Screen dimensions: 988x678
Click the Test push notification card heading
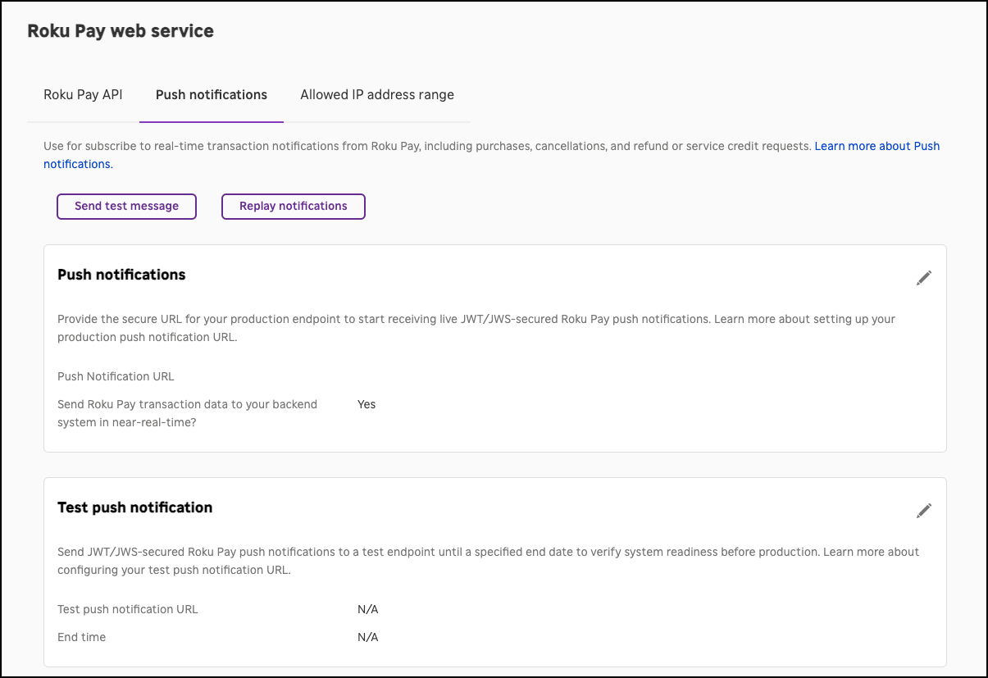coord(134,507)
